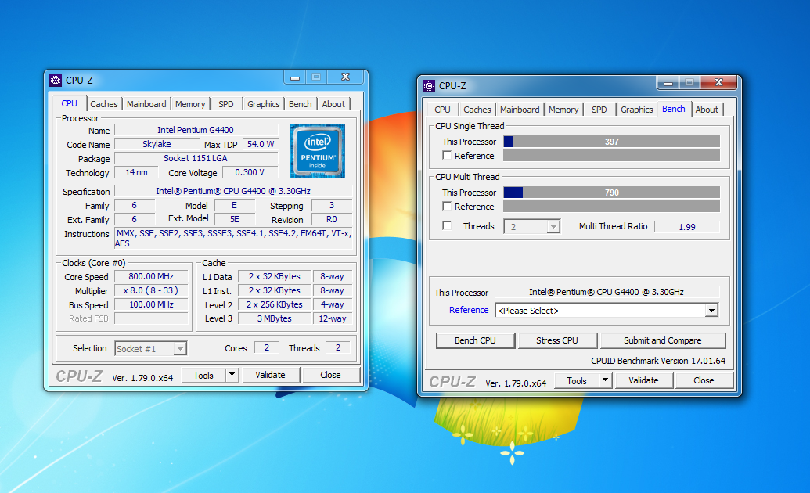Expand the Reference '<Please Select>' dropdown

point(712,310)
